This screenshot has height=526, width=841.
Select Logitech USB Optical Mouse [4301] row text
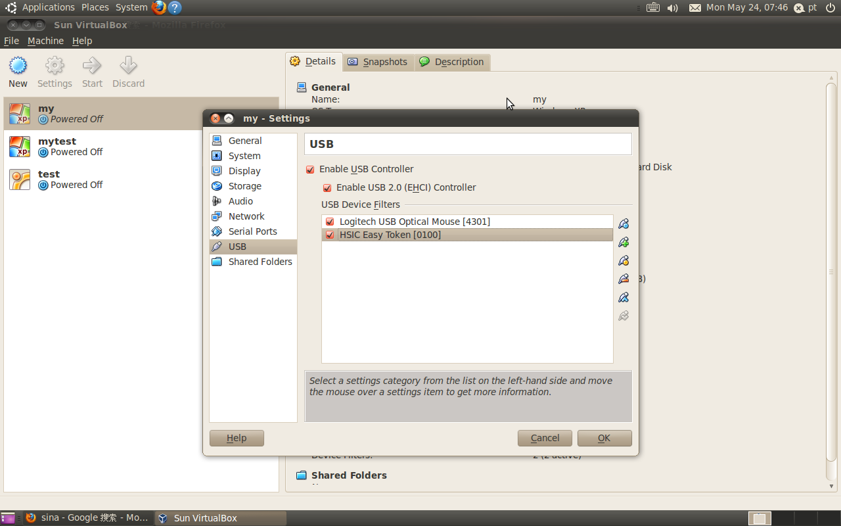(415, 222)
